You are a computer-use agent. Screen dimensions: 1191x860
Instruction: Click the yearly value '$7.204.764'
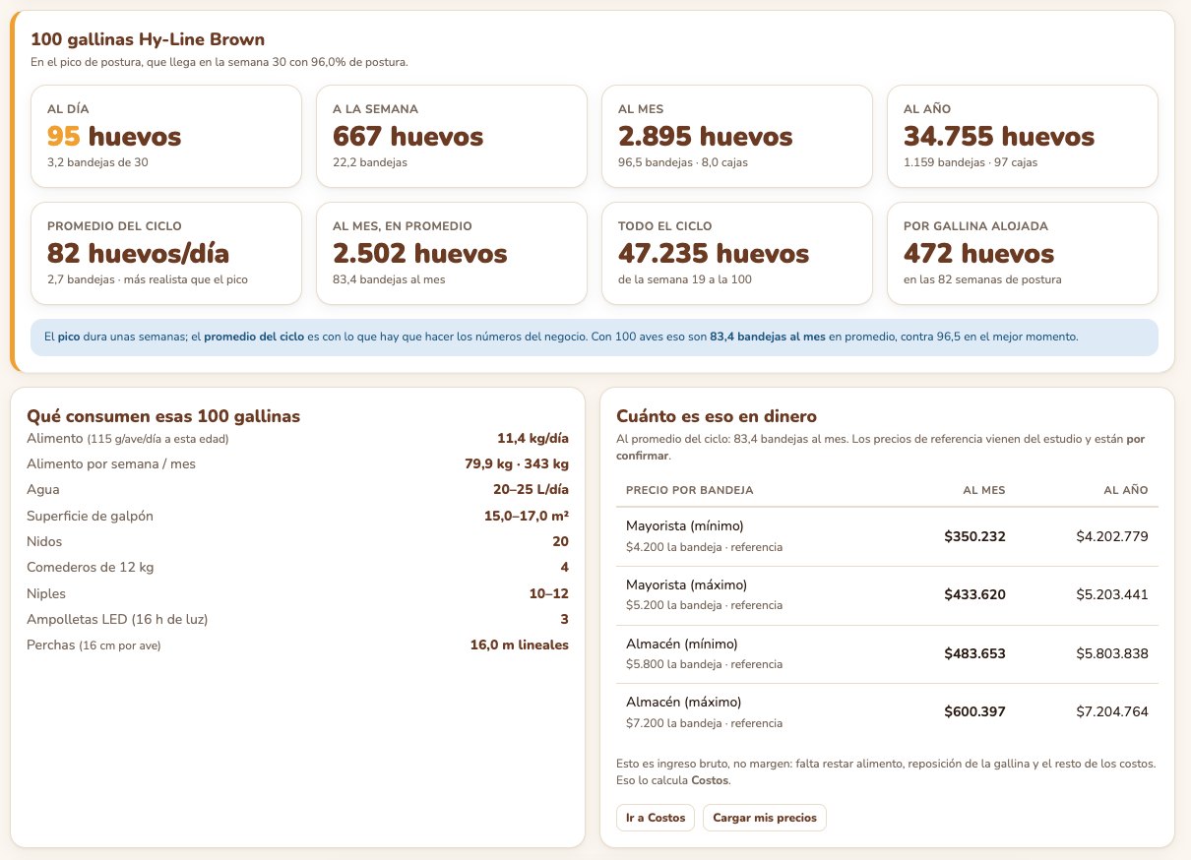click(1112, 711)
